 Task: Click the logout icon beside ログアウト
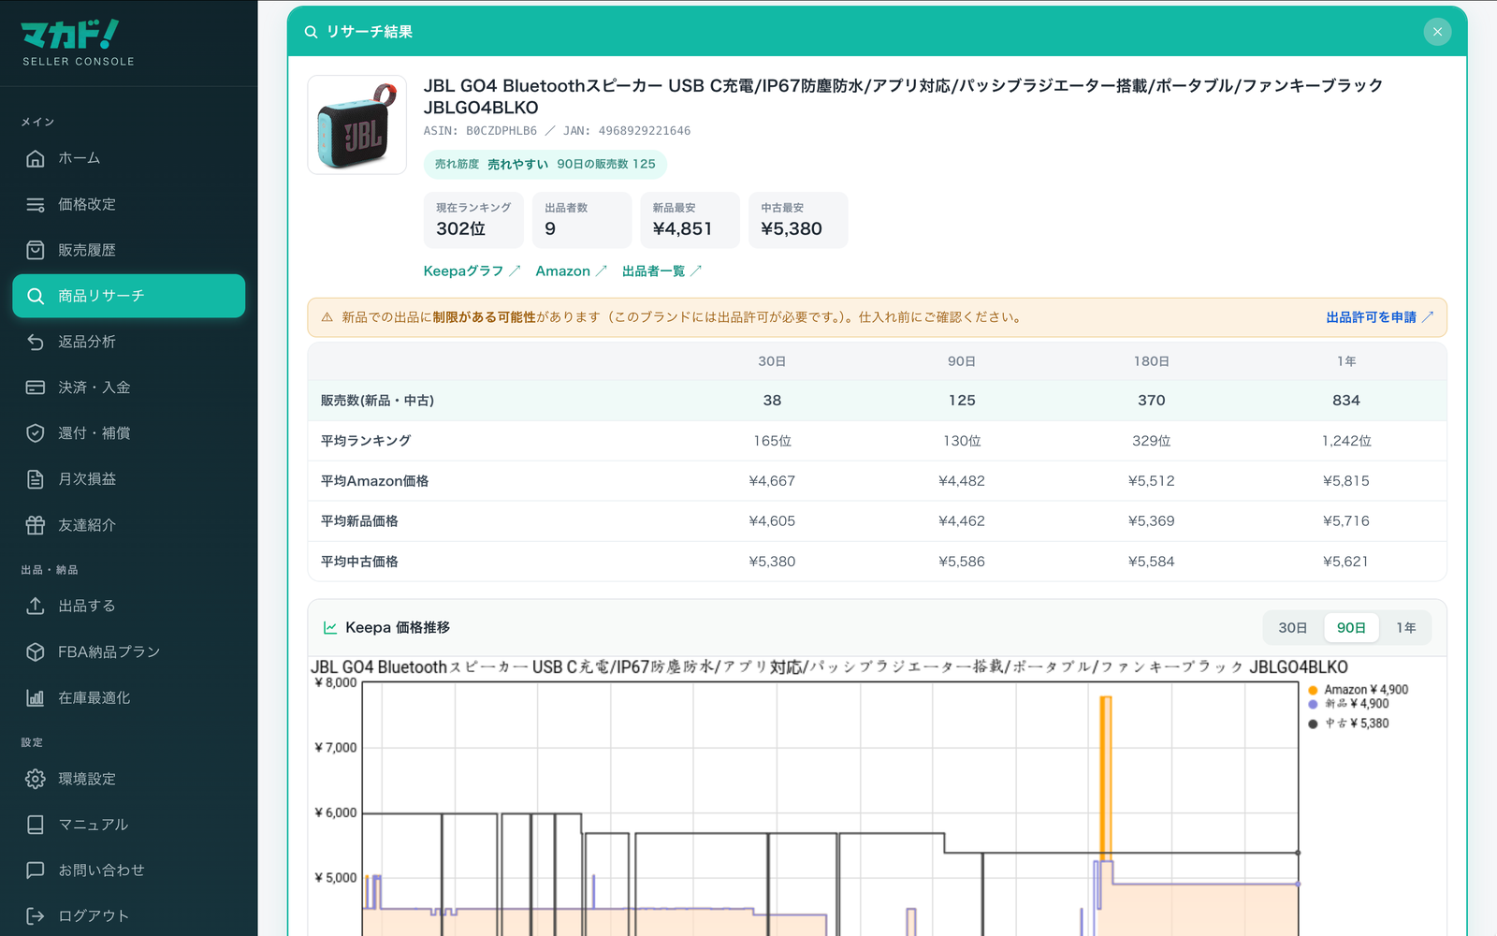point(36,916)
